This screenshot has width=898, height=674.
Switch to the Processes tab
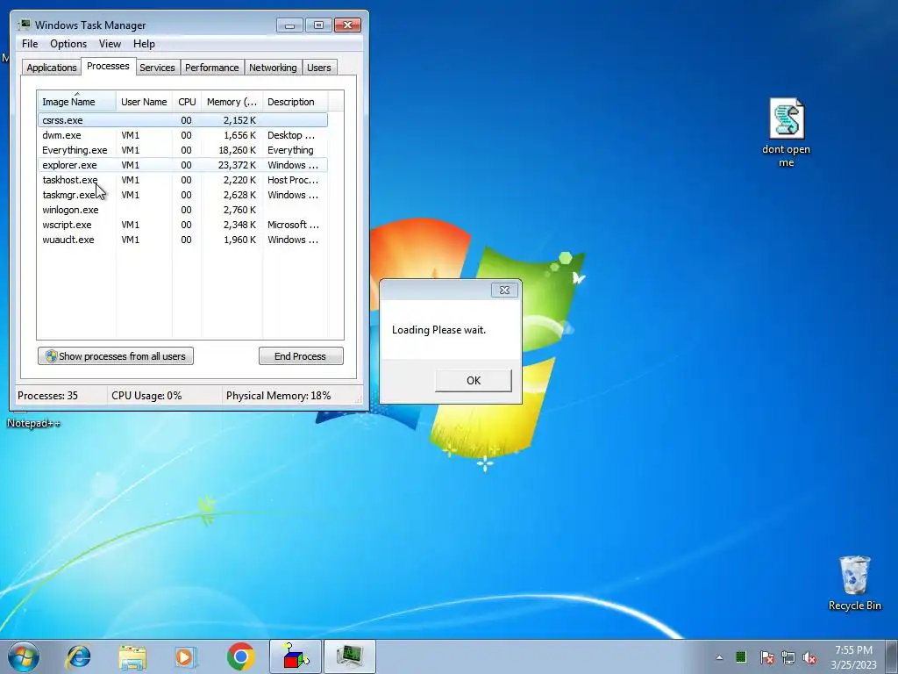pyautogui.click(x=108, y=66)
